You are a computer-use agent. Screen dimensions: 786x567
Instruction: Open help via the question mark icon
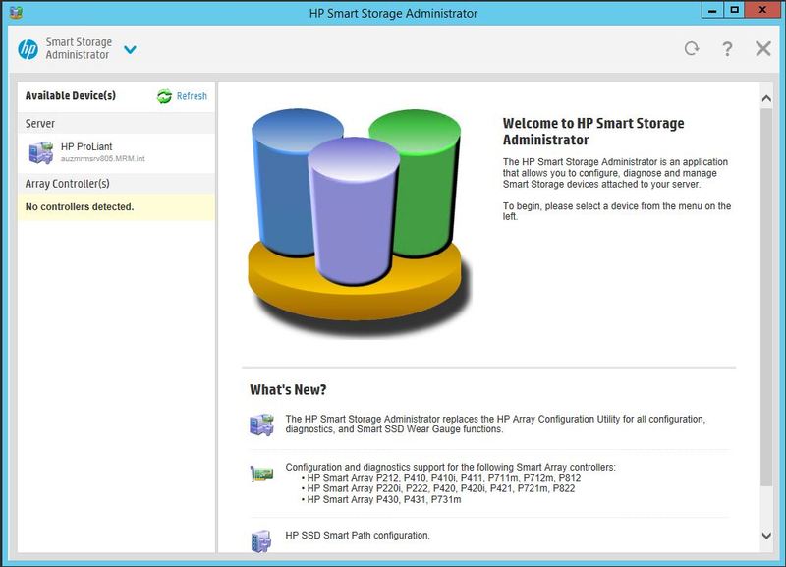pos(727,46)
